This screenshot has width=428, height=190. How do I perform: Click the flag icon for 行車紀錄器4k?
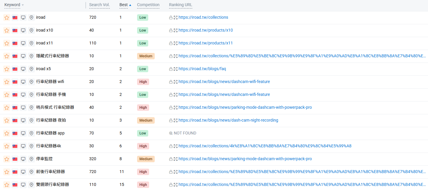coord(15,146)
